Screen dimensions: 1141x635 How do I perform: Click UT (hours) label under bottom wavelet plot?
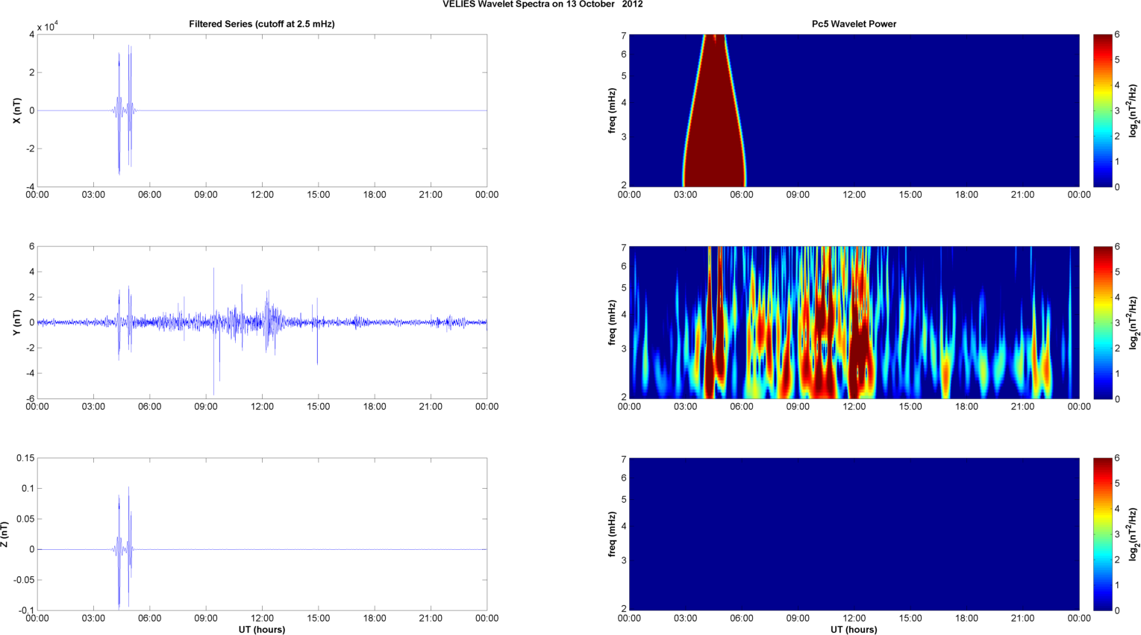point(854,629)
